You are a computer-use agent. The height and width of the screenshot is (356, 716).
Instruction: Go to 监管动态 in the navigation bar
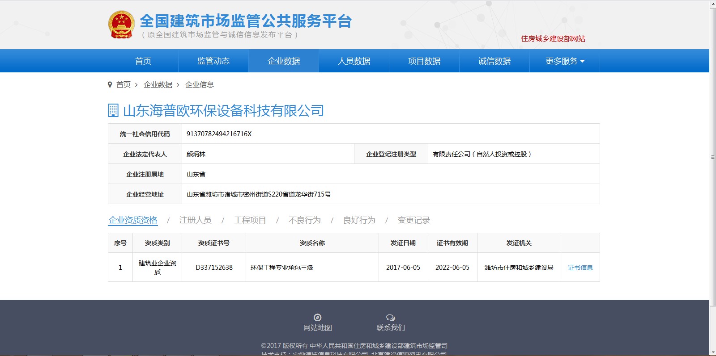213,61
